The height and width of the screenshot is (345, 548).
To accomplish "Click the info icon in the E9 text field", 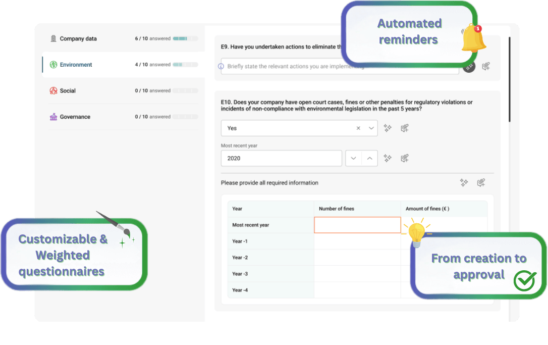I will click(x=221, y=66).
